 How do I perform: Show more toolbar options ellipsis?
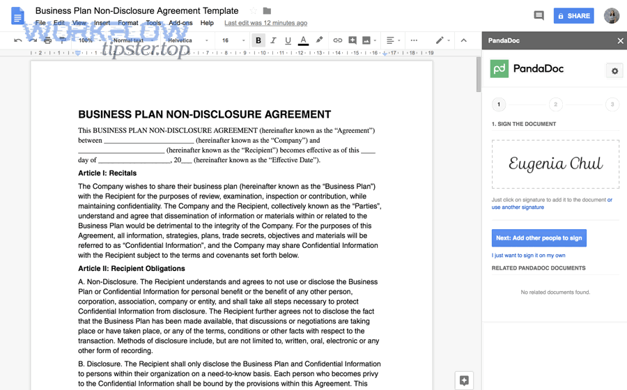(x=414, y=40)
